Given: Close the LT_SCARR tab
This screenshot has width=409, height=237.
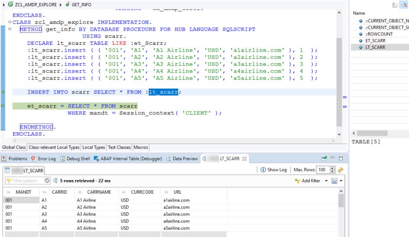Looking at the screenshot, I should click(244, 159).
